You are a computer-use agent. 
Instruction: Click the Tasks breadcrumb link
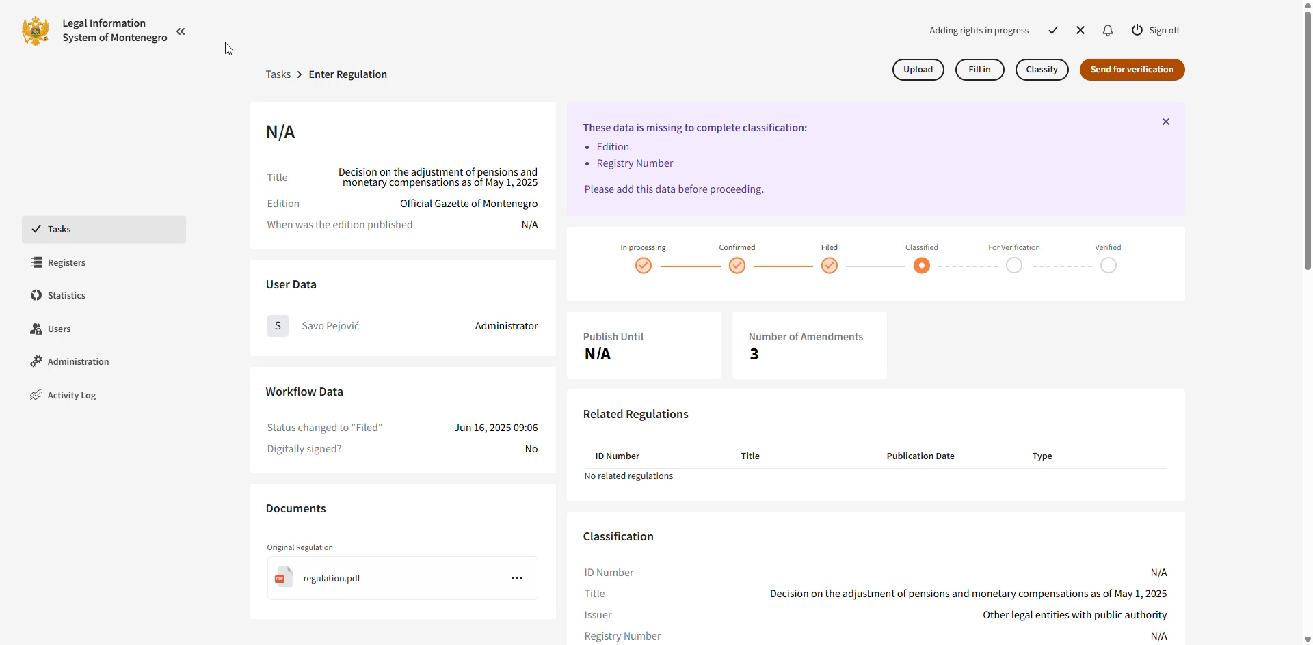(278, 74)
